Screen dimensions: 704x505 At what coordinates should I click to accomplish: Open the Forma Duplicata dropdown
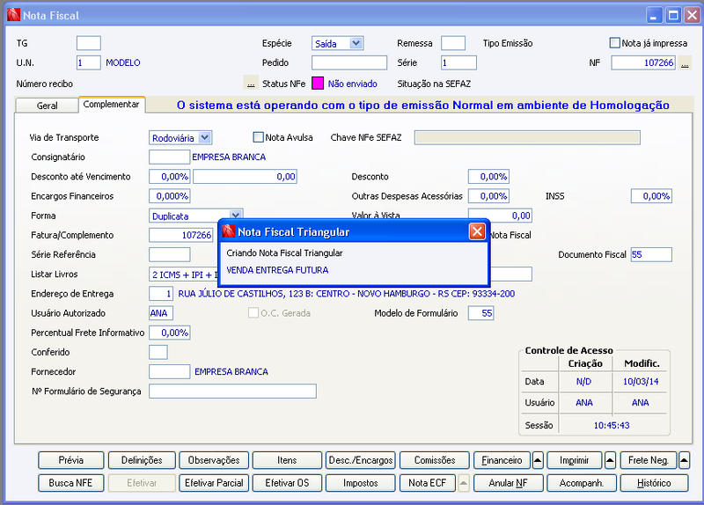pyautogui.click(x=236, y=215)
